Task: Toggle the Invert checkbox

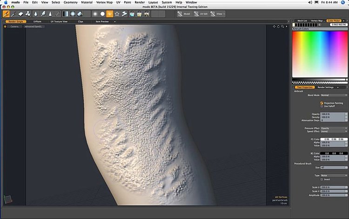Action: [x=322, y=179]
